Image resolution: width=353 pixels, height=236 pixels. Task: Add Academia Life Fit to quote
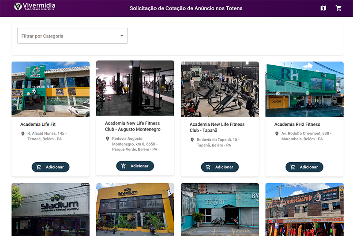50,167
